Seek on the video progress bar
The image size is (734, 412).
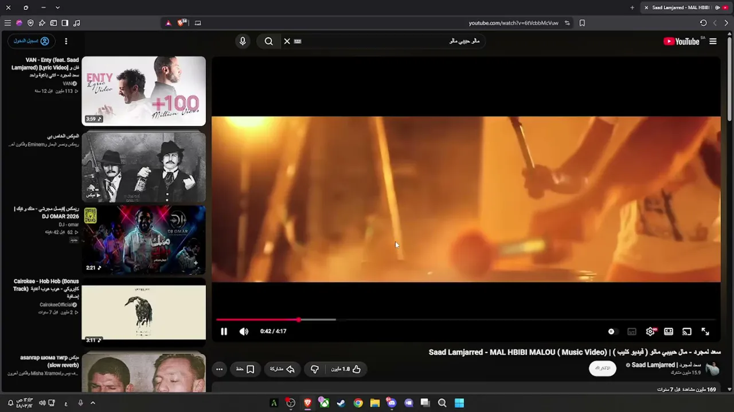point(466,319)
